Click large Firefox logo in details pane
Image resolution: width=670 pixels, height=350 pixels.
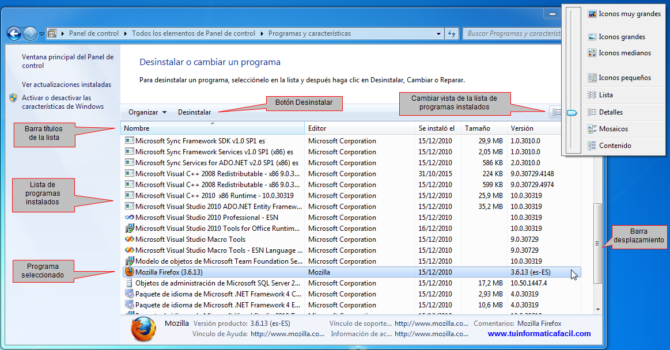click(x=143, y=329)
